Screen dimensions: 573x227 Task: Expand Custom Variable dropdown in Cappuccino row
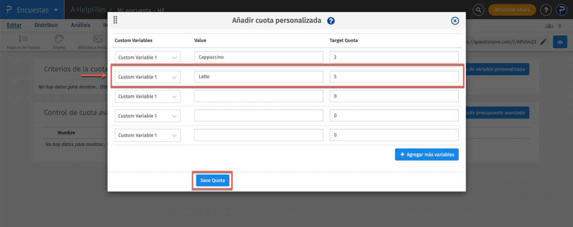coord(147,58)
